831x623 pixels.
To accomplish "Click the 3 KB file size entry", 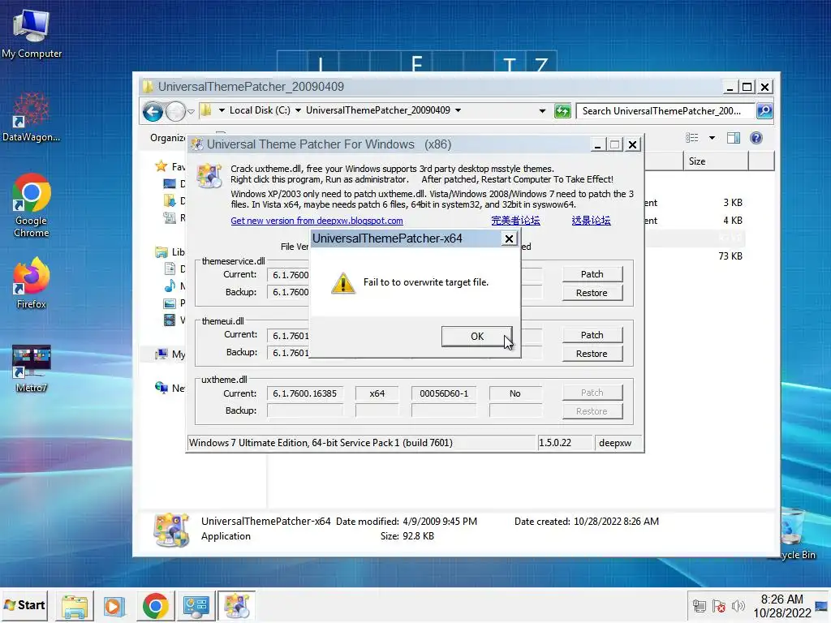I will pyautogui.click(x=733, y=202).
